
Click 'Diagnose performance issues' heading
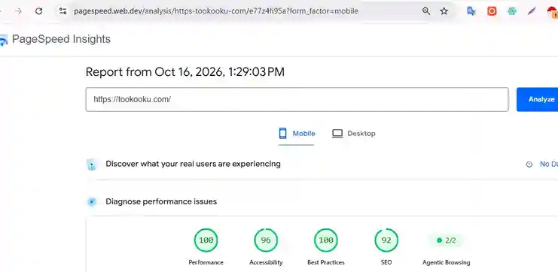point(161,201)
